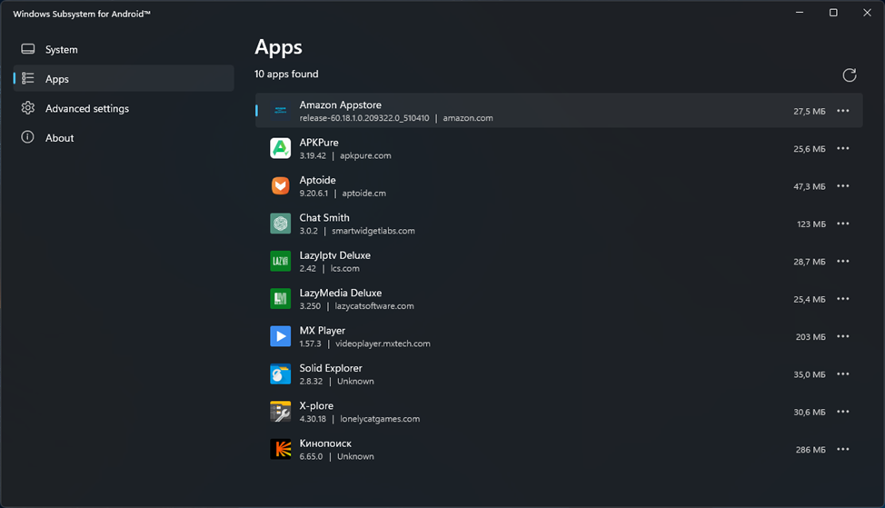Click the 123 МБ size value

coord(811,224)
